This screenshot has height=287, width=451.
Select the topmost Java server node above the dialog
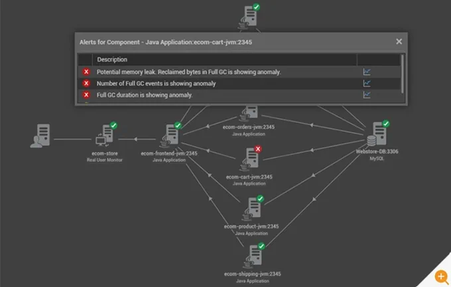tap(247, 17)
